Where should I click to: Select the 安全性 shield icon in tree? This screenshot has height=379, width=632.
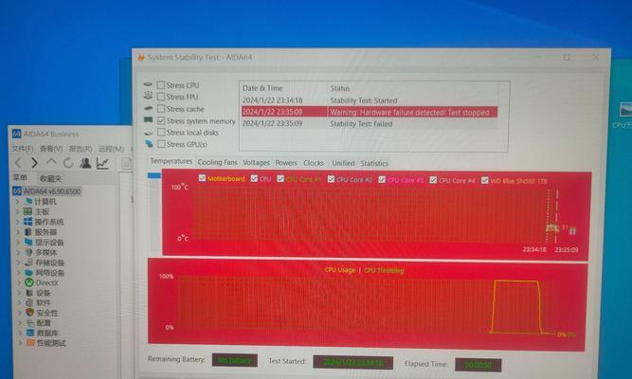(29, 313)
